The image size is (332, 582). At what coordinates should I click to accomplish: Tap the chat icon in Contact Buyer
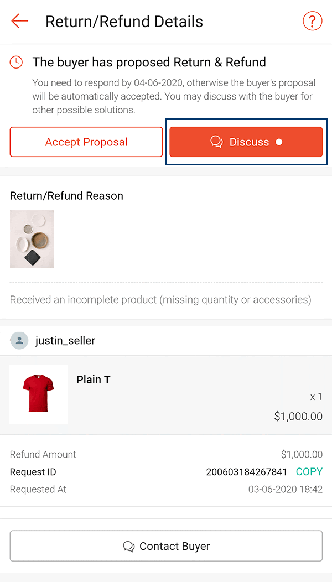tap(129, 546)
